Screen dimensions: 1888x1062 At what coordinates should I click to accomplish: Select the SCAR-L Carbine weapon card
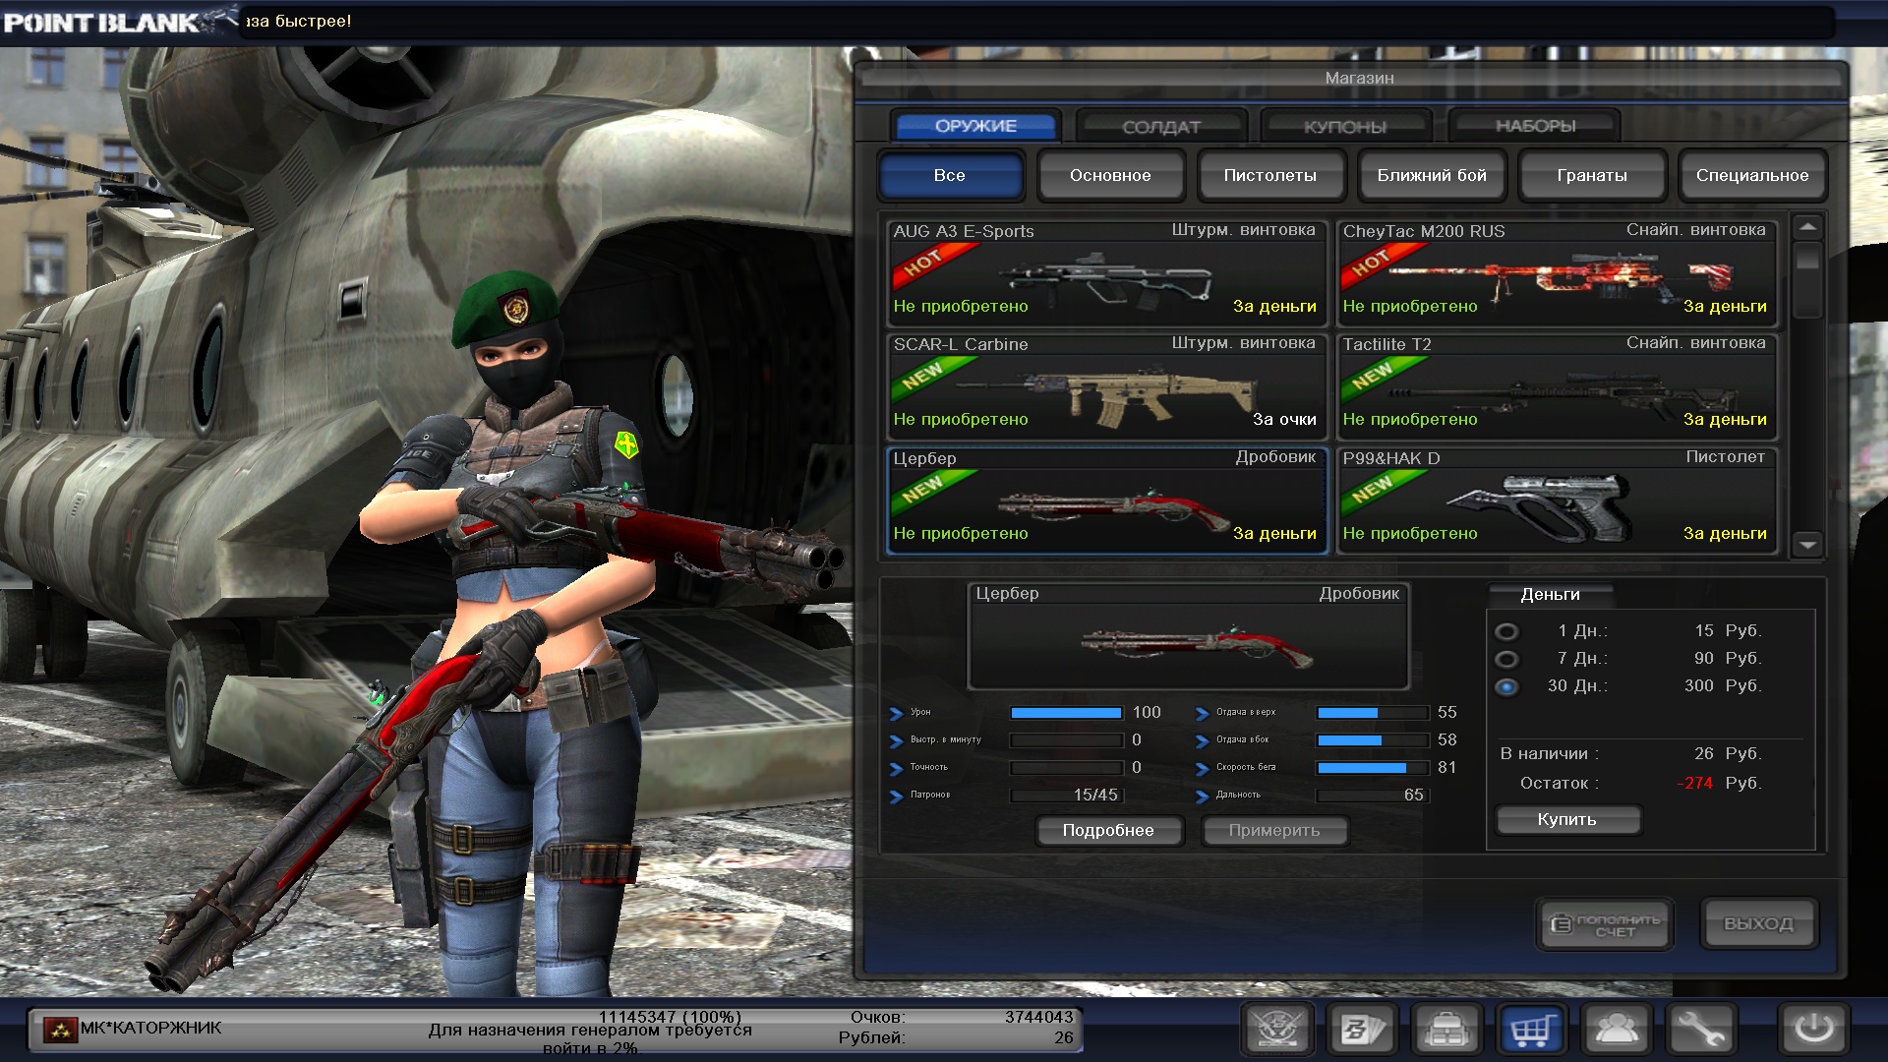click(1106, 386)
